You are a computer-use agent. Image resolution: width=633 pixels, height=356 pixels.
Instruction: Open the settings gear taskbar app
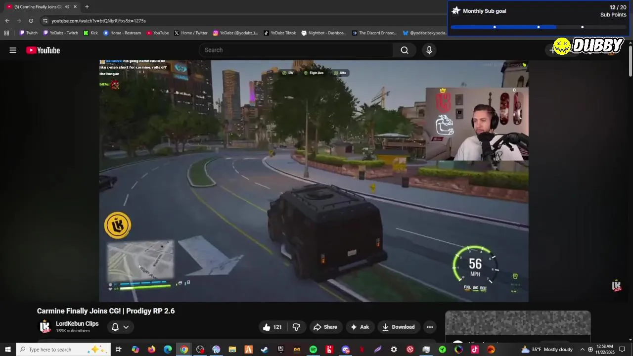(x=394, y=350)
